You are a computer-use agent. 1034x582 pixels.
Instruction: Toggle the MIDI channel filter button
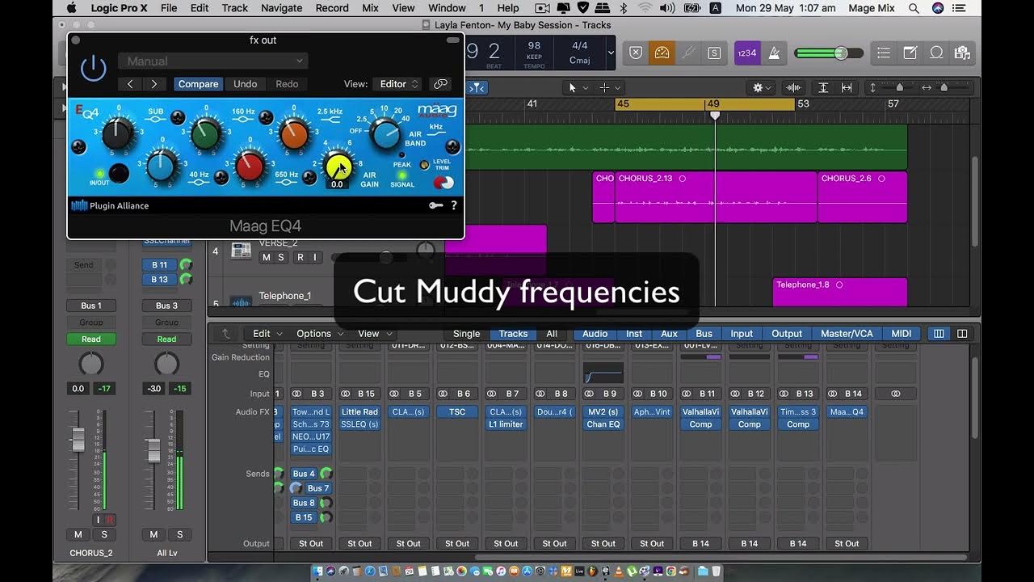pos(902,333)
